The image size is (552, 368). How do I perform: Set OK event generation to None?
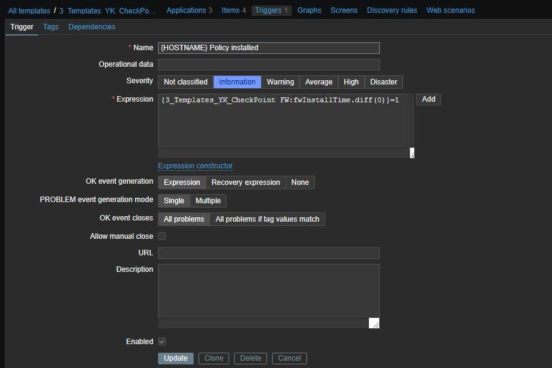tap(300, 182)
